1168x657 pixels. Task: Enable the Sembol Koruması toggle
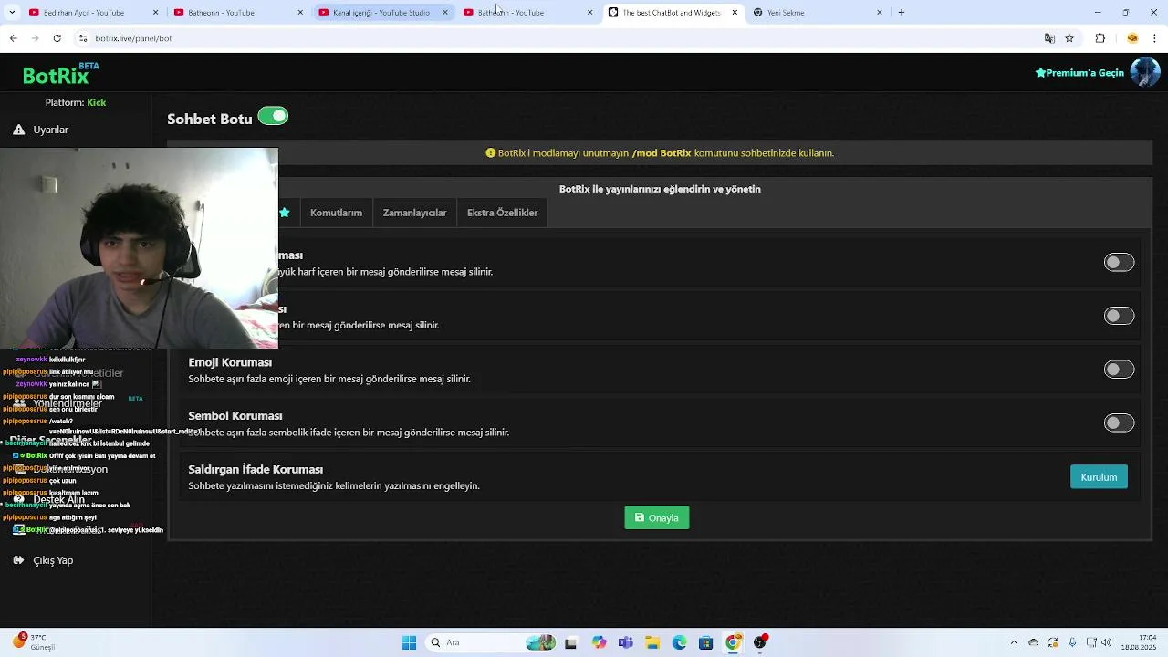(1119, 422)
